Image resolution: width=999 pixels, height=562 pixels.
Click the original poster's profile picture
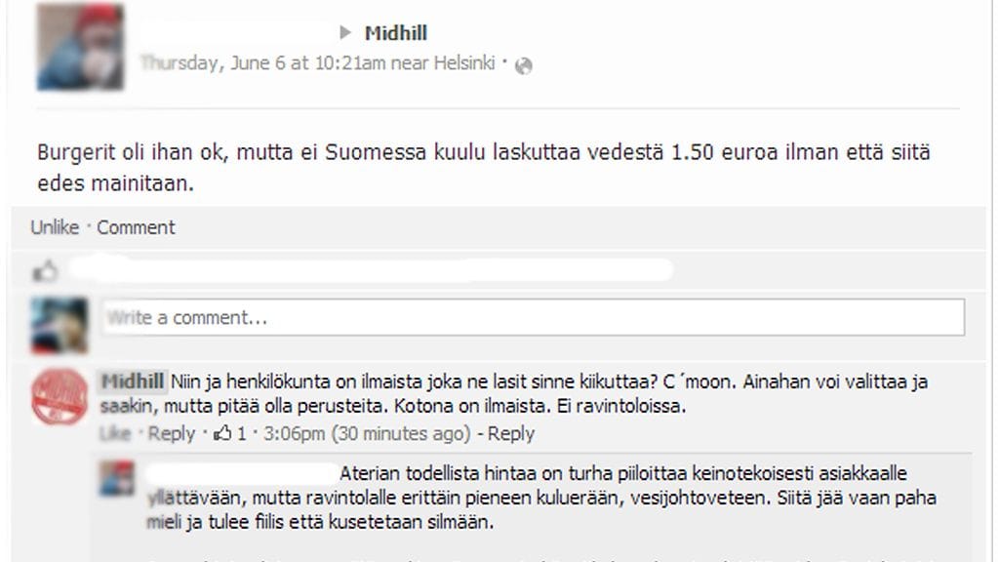81,48
